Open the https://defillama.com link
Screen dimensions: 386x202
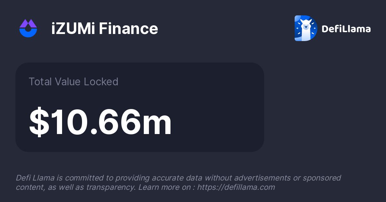(236, 187)
